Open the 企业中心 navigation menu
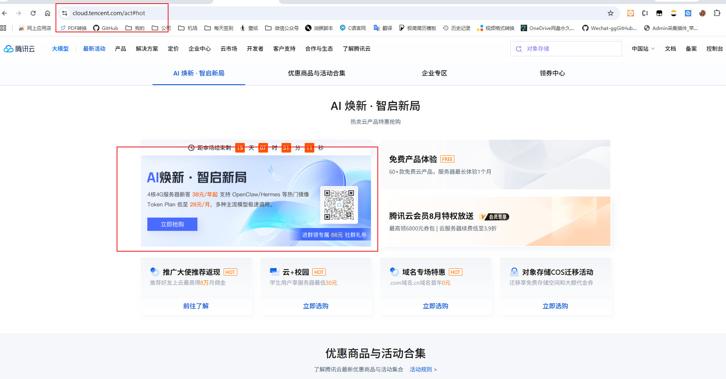 click(x=200, y=49)
